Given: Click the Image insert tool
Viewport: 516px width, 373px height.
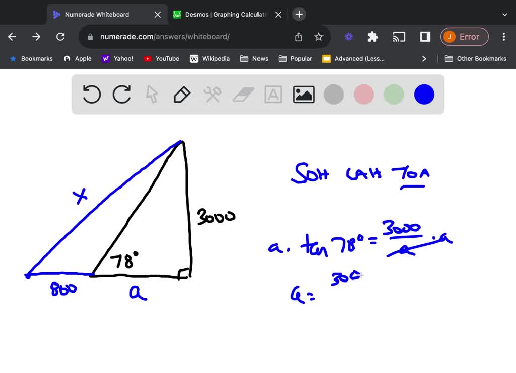Looking at the screenshot, I should click(303, 94).
